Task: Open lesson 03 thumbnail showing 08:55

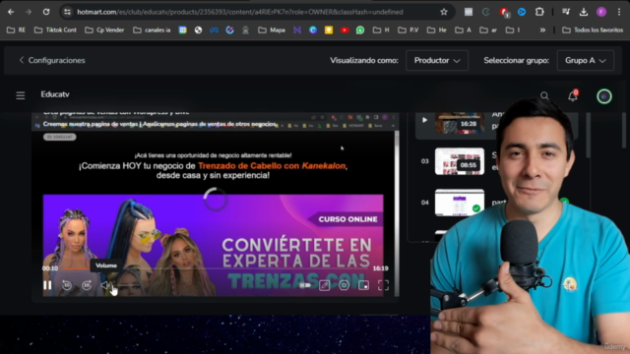Action: pyautogui.click(x=460, y=161)
